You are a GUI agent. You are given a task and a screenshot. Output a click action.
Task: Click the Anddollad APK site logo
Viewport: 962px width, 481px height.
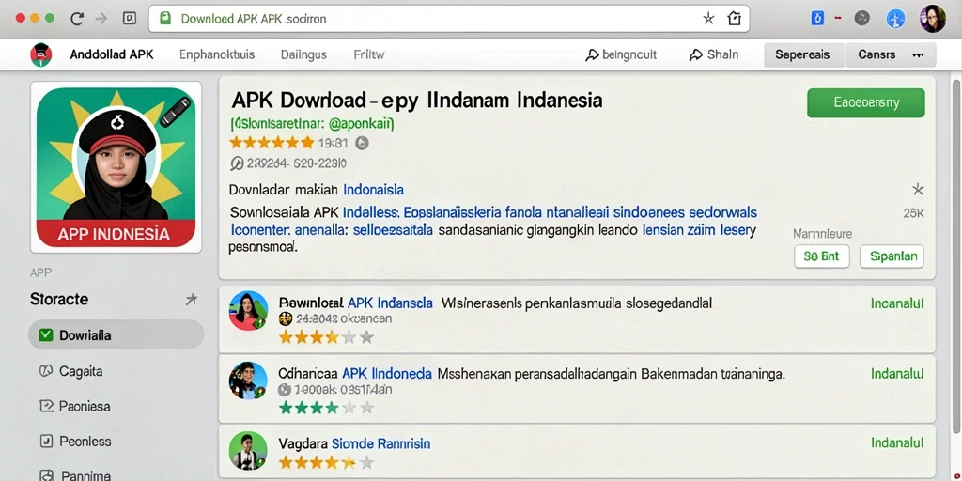(41, 54)
